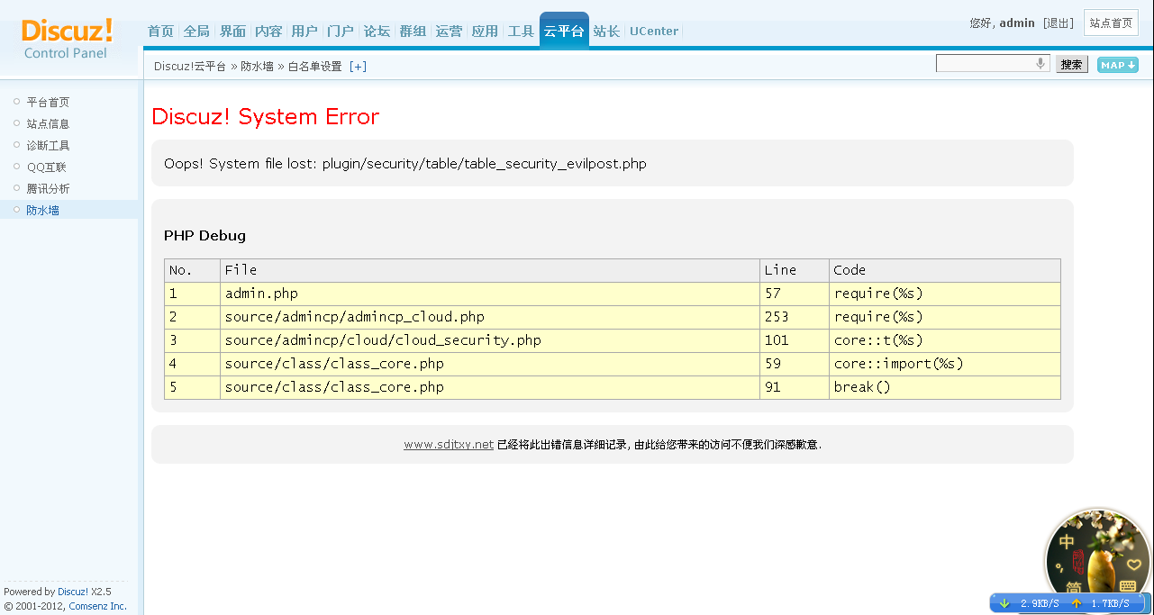Viewport: 1154px width, 615px height.
Task: Click the core::import(%s) code cell
Action: point(945,364)
